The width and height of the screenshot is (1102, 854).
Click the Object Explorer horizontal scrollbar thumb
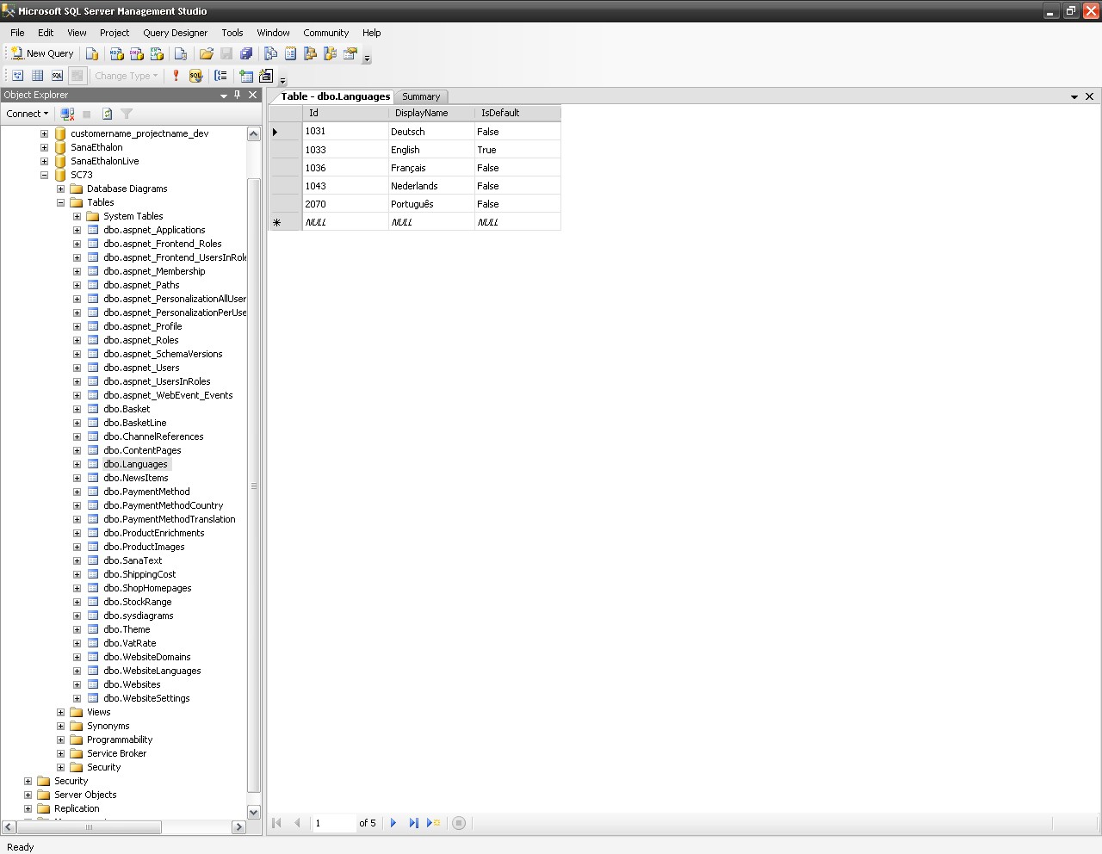click(x=89, y=827)
